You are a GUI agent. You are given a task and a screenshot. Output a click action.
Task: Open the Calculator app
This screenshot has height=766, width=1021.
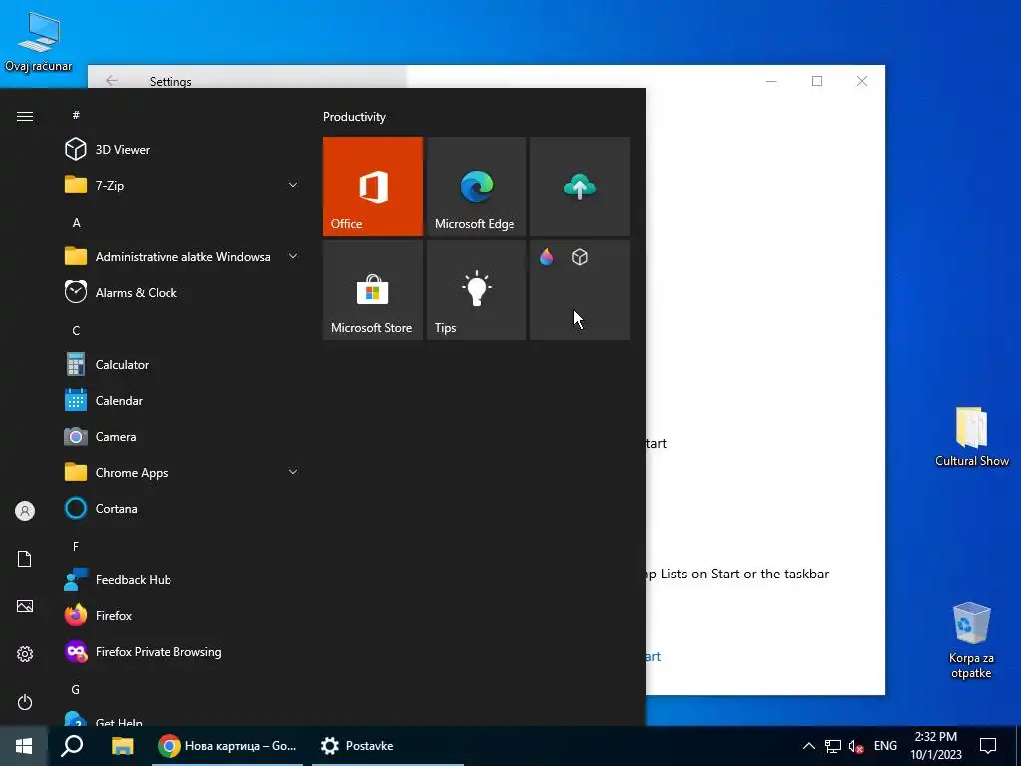coord(182,365)
